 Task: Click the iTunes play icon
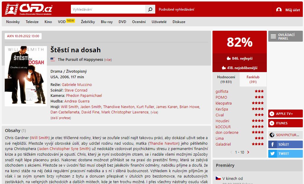272,123
